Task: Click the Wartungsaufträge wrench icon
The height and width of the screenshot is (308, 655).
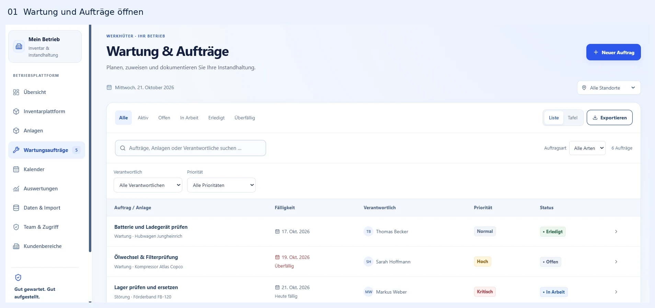Action: (x=16, y=150)
